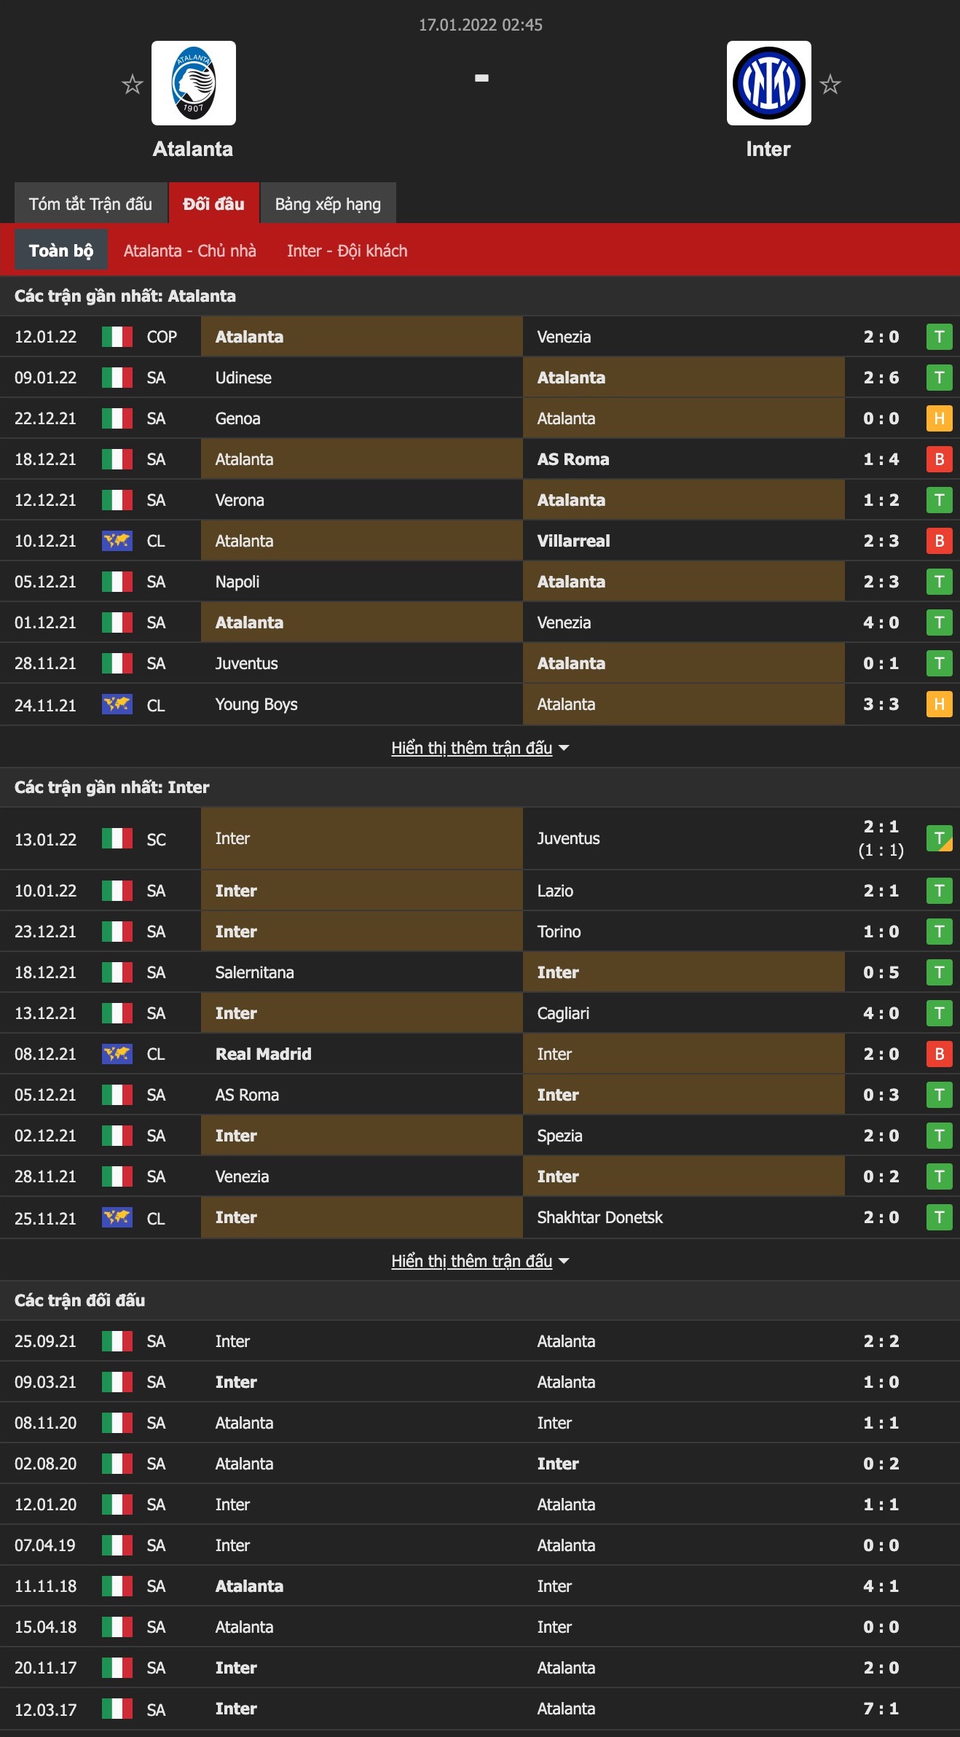Open the Bảng xếp hạng tab
960x1737 pixels.
coord(328,203)
